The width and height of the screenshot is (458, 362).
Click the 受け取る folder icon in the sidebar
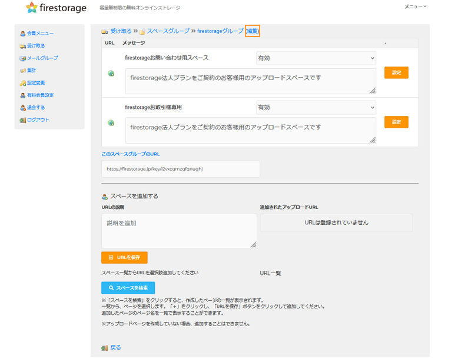tap(23, 46)
